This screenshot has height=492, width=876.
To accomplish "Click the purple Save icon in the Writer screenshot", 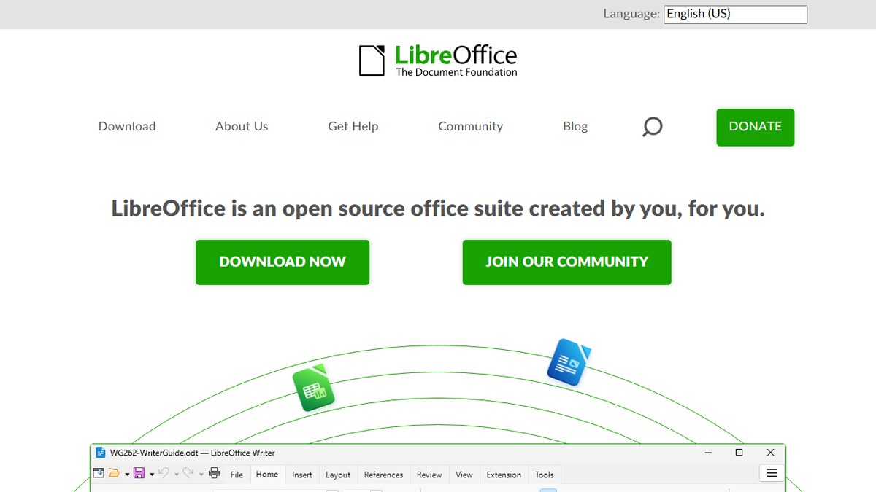I will [139, 473].
